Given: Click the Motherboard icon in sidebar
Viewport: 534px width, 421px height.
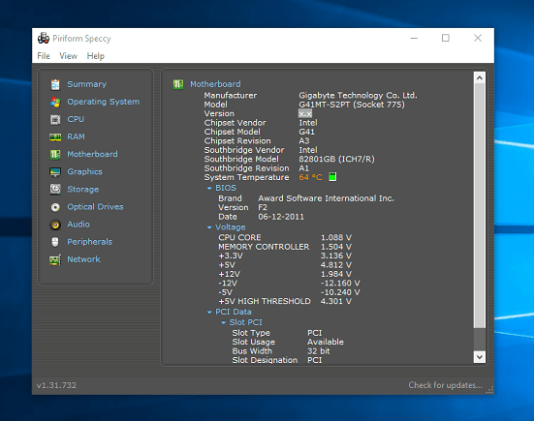Looking at the screenshot, I should (55, 155).
